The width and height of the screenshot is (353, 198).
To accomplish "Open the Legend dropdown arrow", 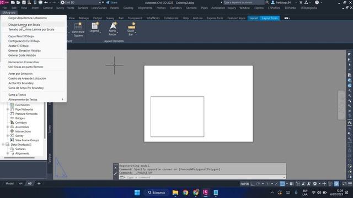I will click(x=100, y=32).
